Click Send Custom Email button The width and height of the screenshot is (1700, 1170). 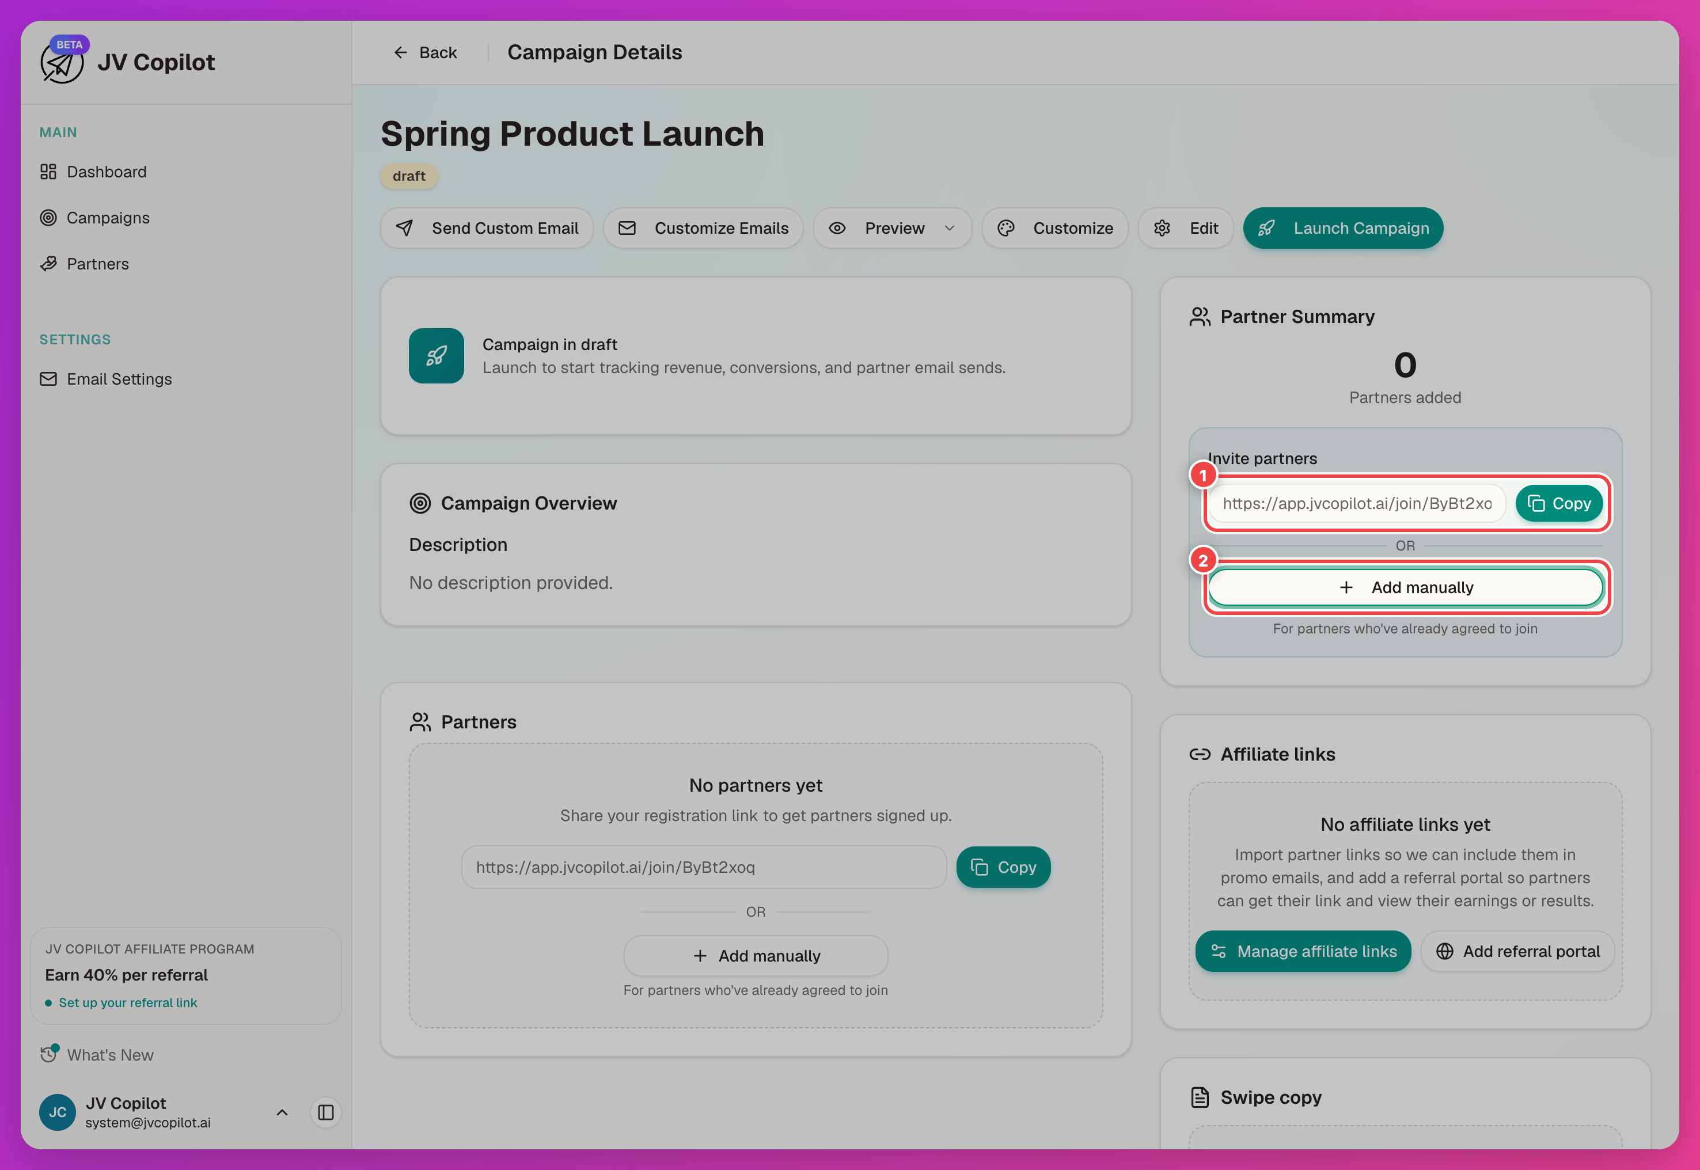[487, 228]
